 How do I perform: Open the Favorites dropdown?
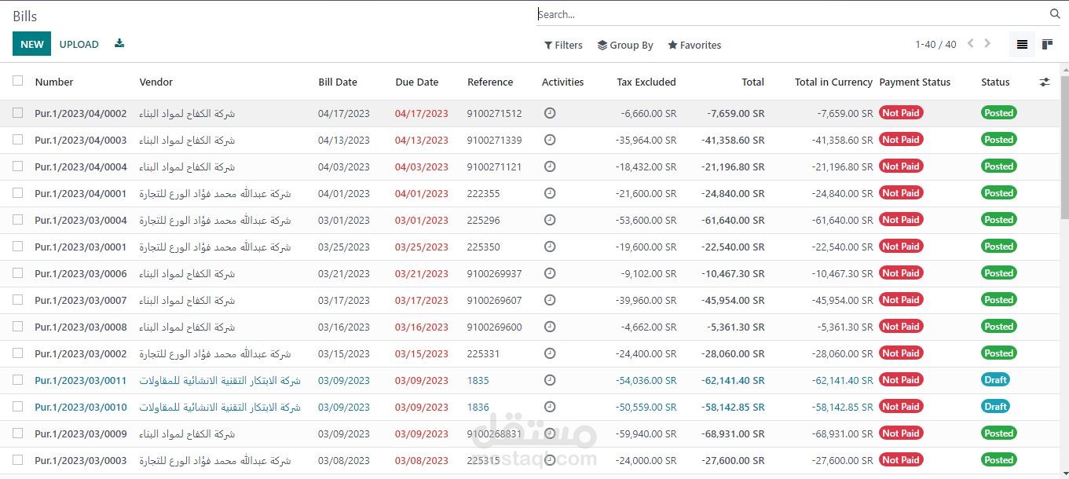coord(694,46)
